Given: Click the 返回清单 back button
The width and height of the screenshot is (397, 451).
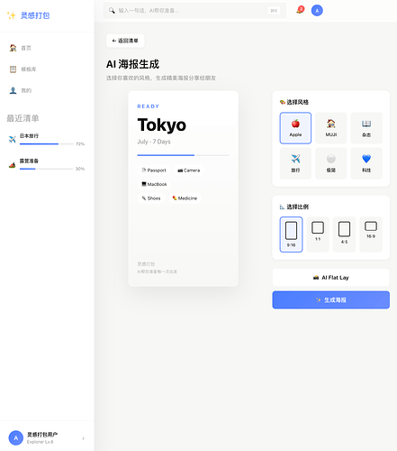Looking at the screenshot, I should [x=125, y=41].
